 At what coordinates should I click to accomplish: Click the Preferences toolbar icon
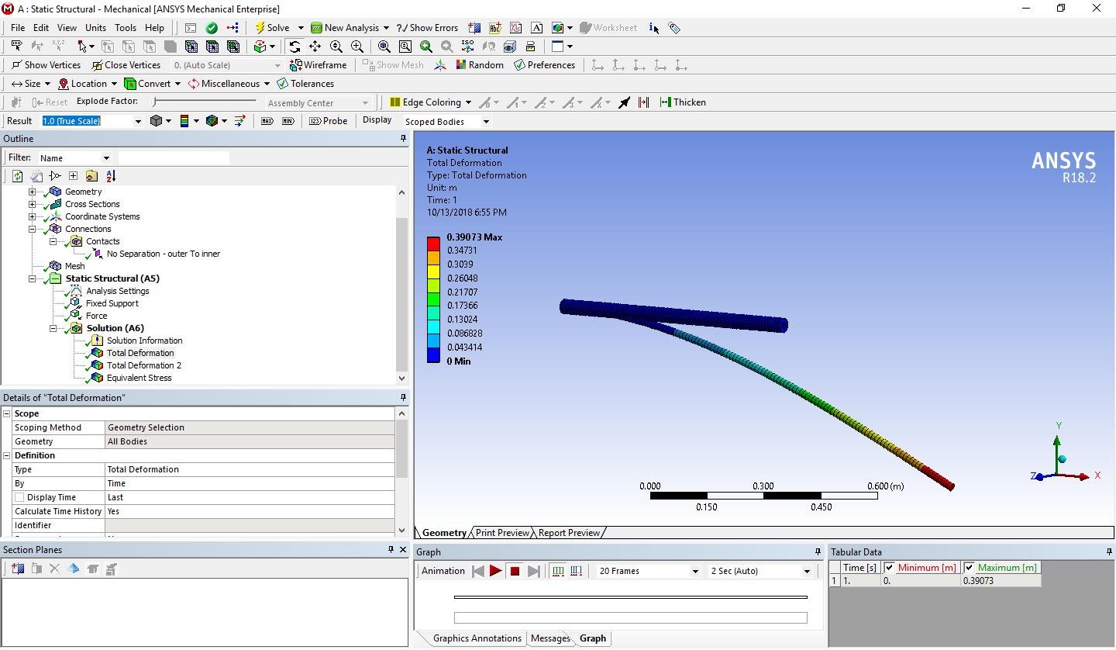point(544,65)
